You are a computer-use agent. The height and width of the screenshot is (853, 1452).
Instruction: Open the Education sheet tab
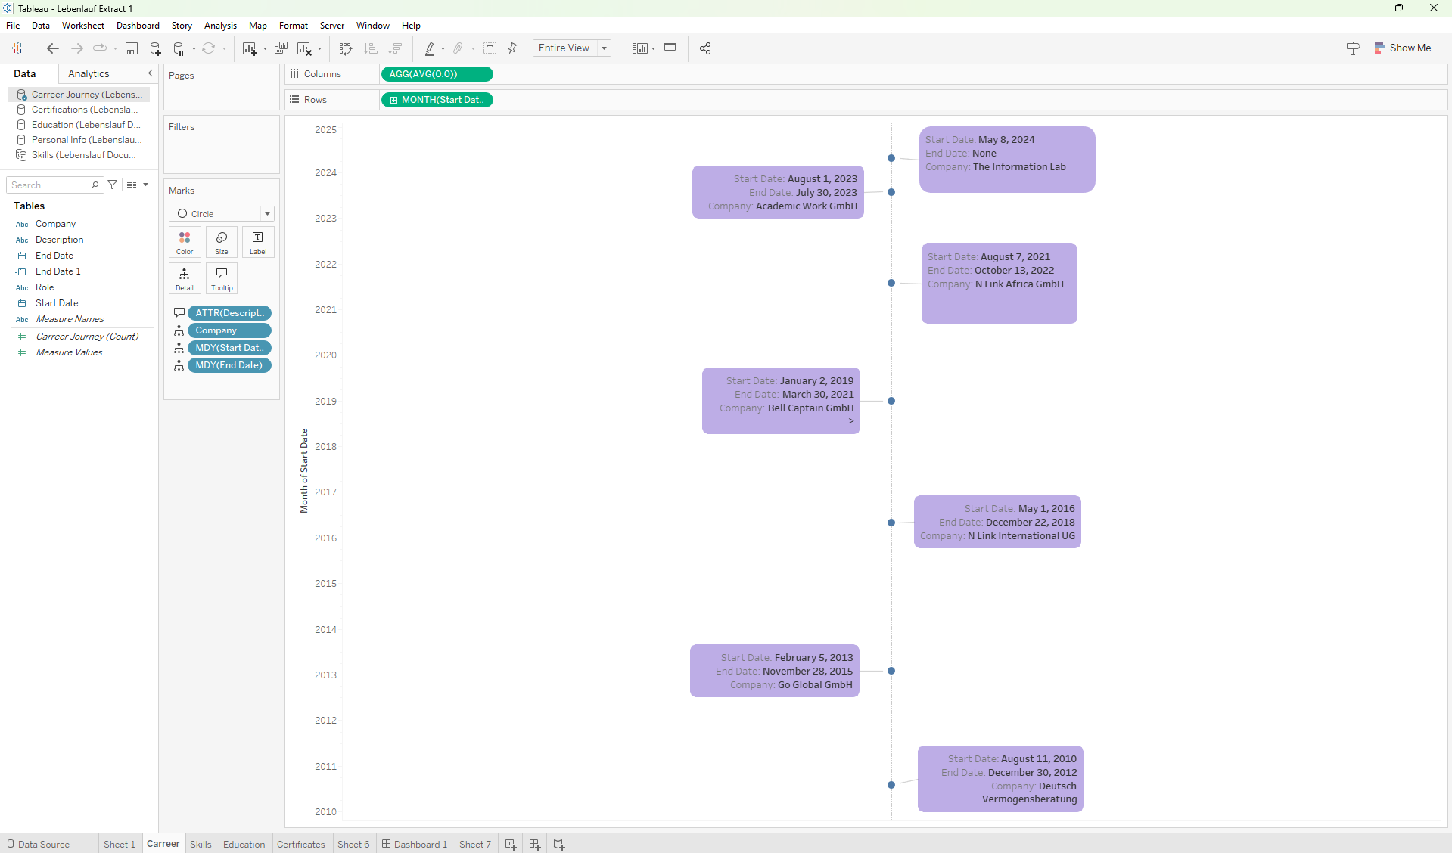(x=244, y=845)
